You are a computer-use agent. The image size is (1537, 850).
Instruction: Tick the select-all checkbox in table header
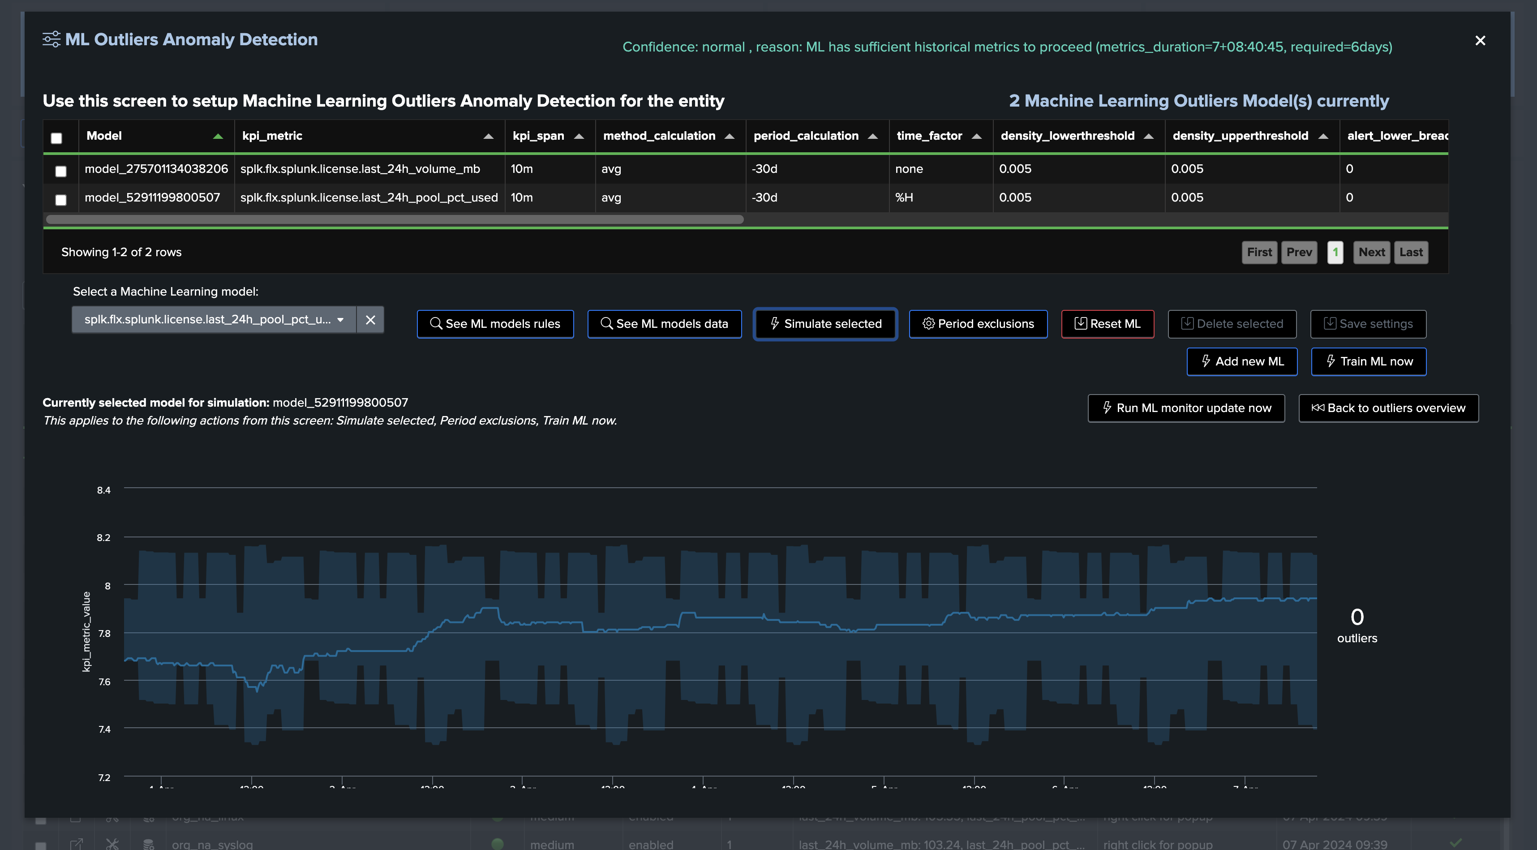(x=57, y=138)
